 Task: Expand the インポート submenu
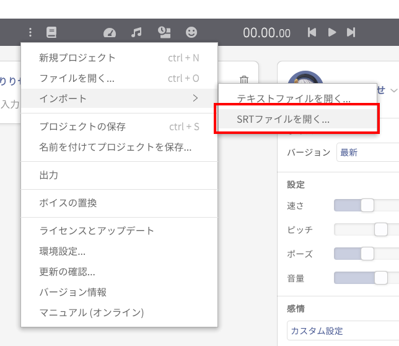coord(119,98)
